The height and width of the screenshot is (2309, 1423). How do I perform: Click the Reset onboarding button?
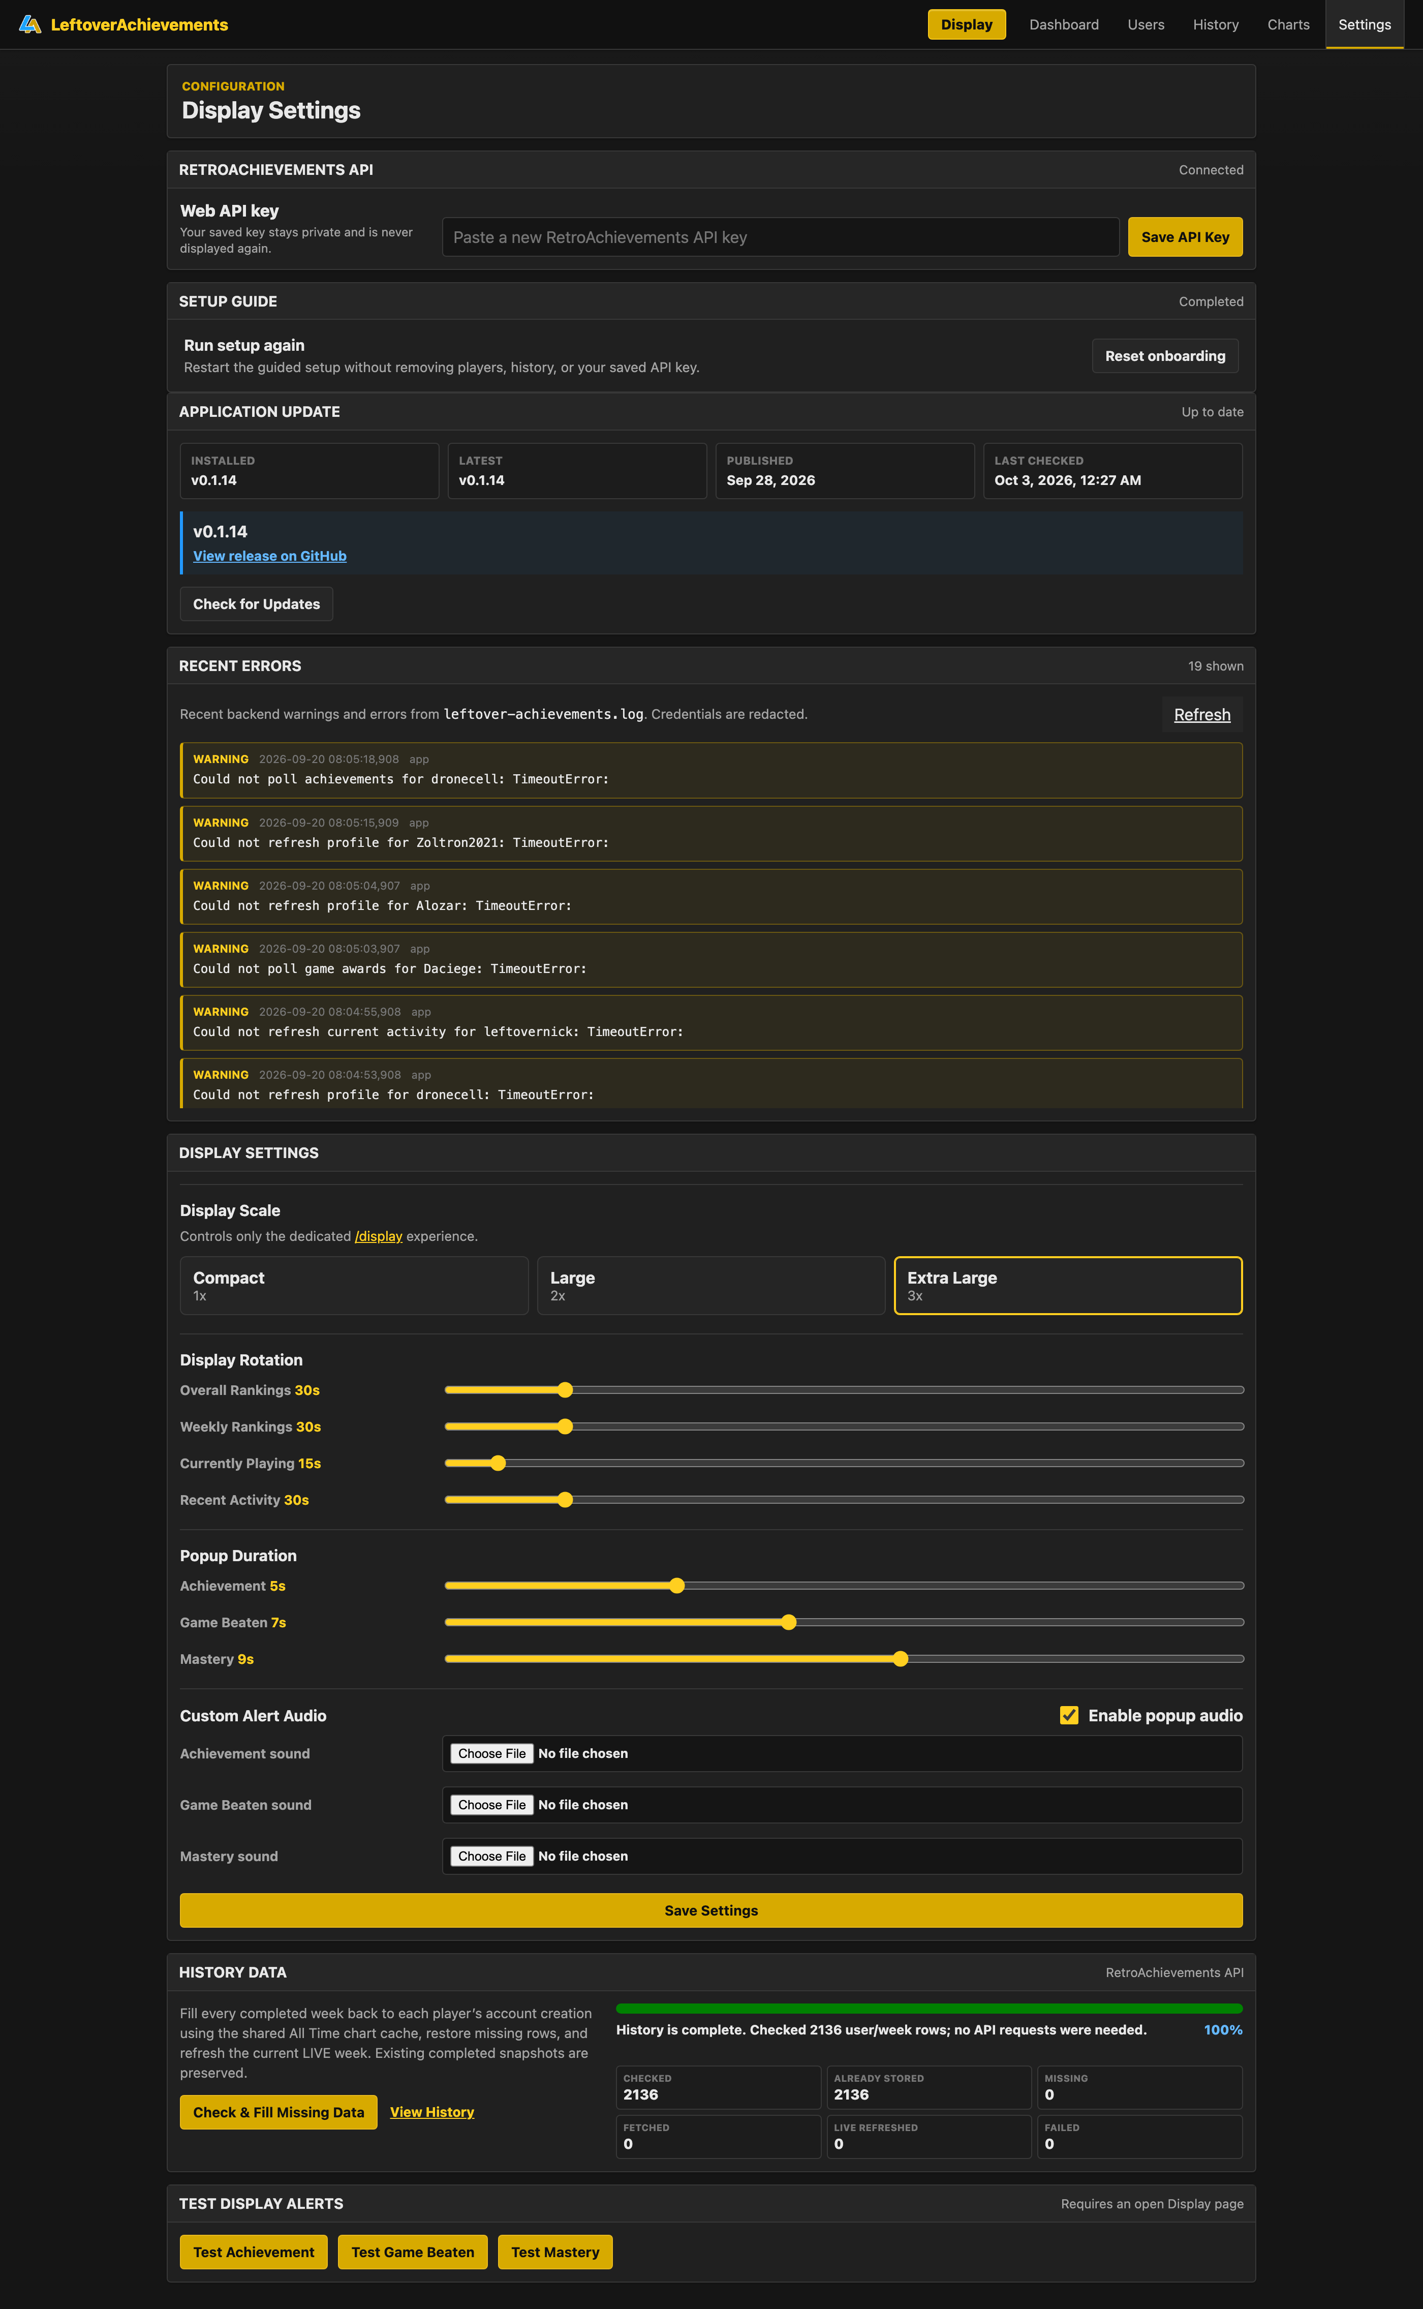pyautogui.click(x=1164, y=356)
